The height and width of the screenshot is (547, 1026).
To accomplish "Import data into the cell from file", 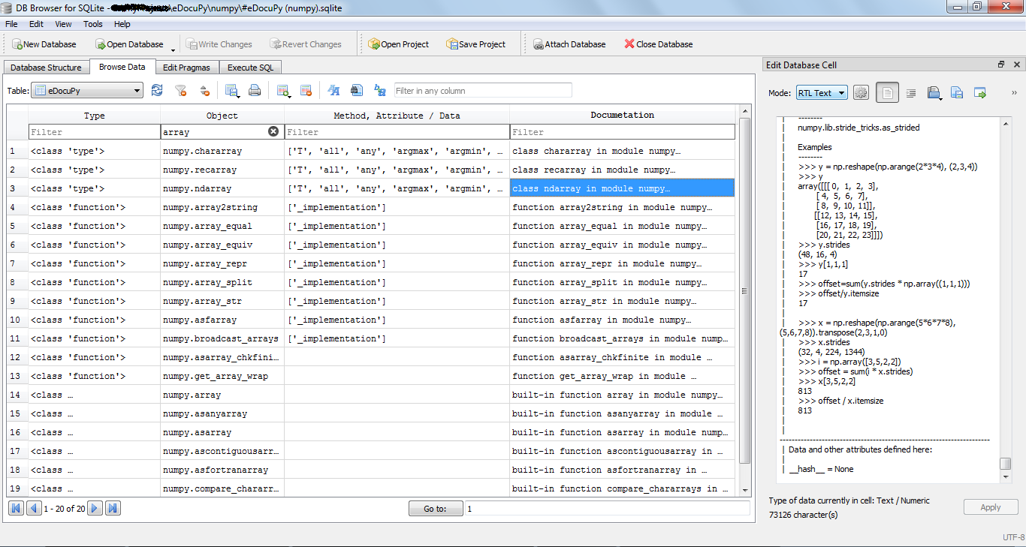I will 934,92.
